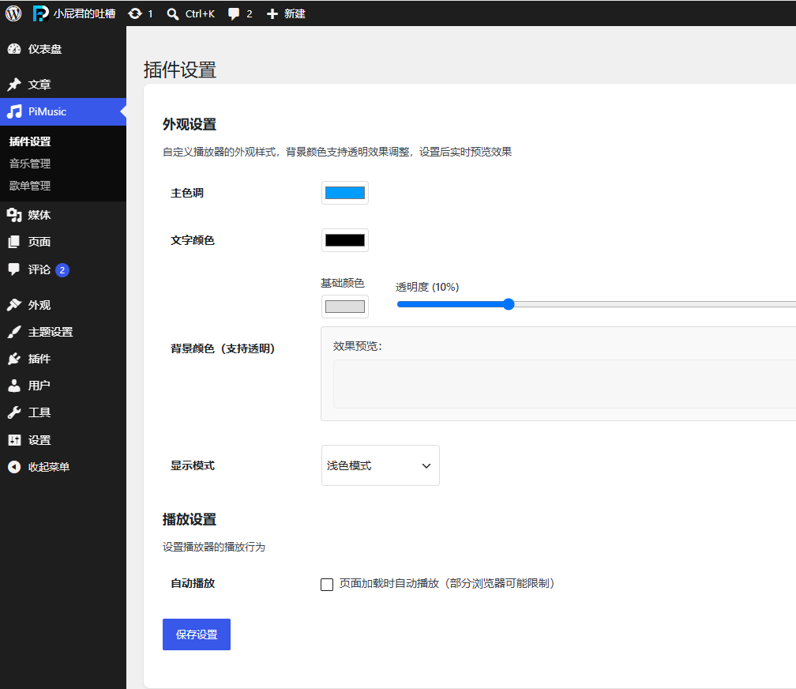This screenshot has height=689, width=796.
Task: Open 插件 plugins icon in sidebar
Action: coord(14,359)
